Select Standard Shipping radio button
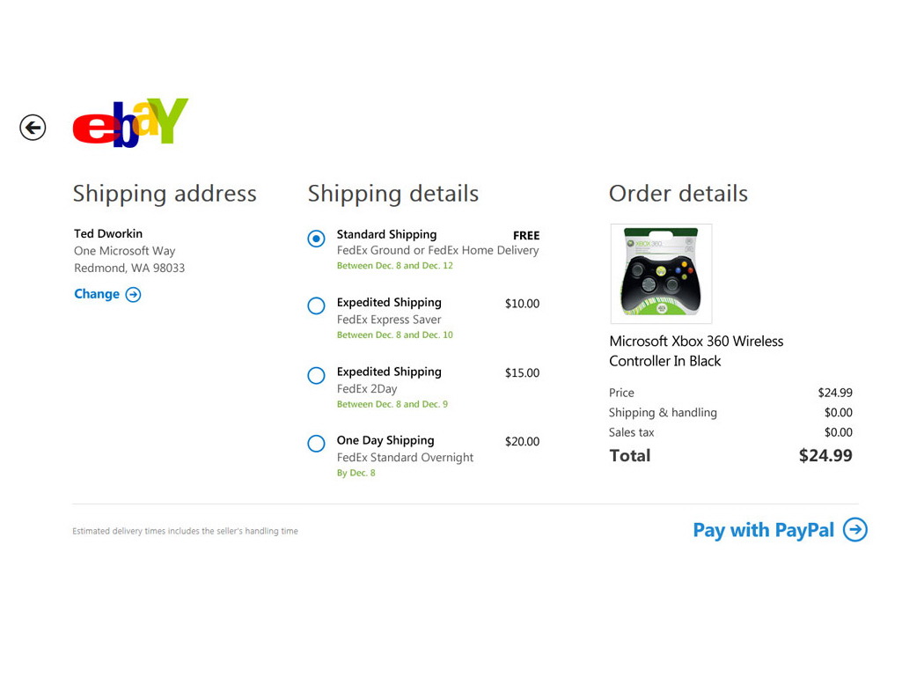This screenshot has height=677, width=902. click(x=316, y=239)
